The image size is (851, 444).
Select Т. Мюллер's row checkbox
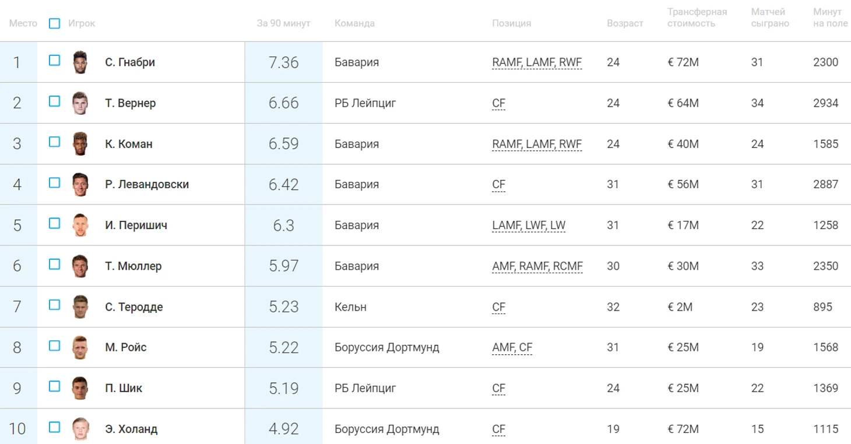[55, 264]
